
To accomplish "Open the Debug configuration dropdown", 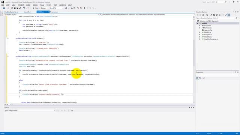I will tap(44, 8).
